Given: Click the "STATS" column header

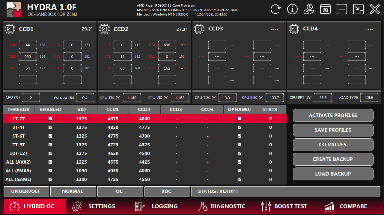Looking at the screenshot, I should pyautogui.click(x=270, y=110).
